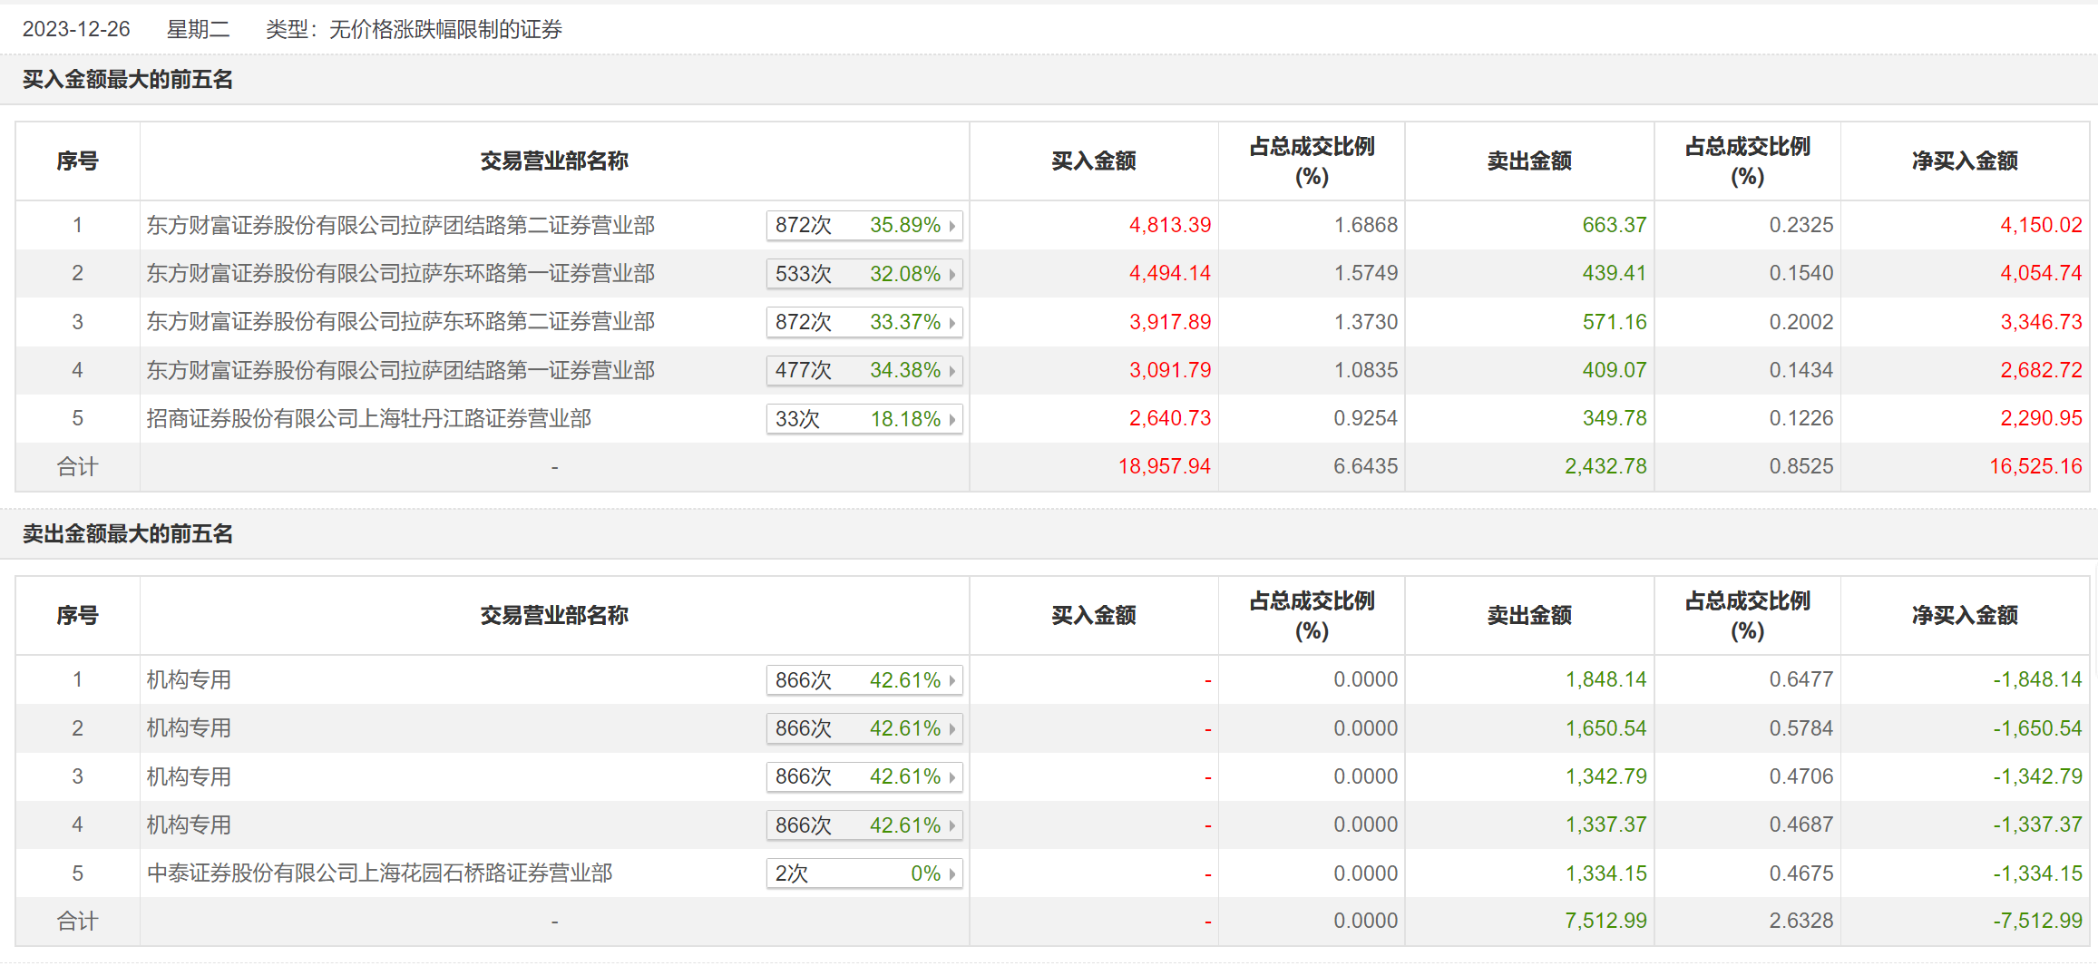
Task: Click 净买入金额 header in the bottom table
Action: pos(1964,616)
